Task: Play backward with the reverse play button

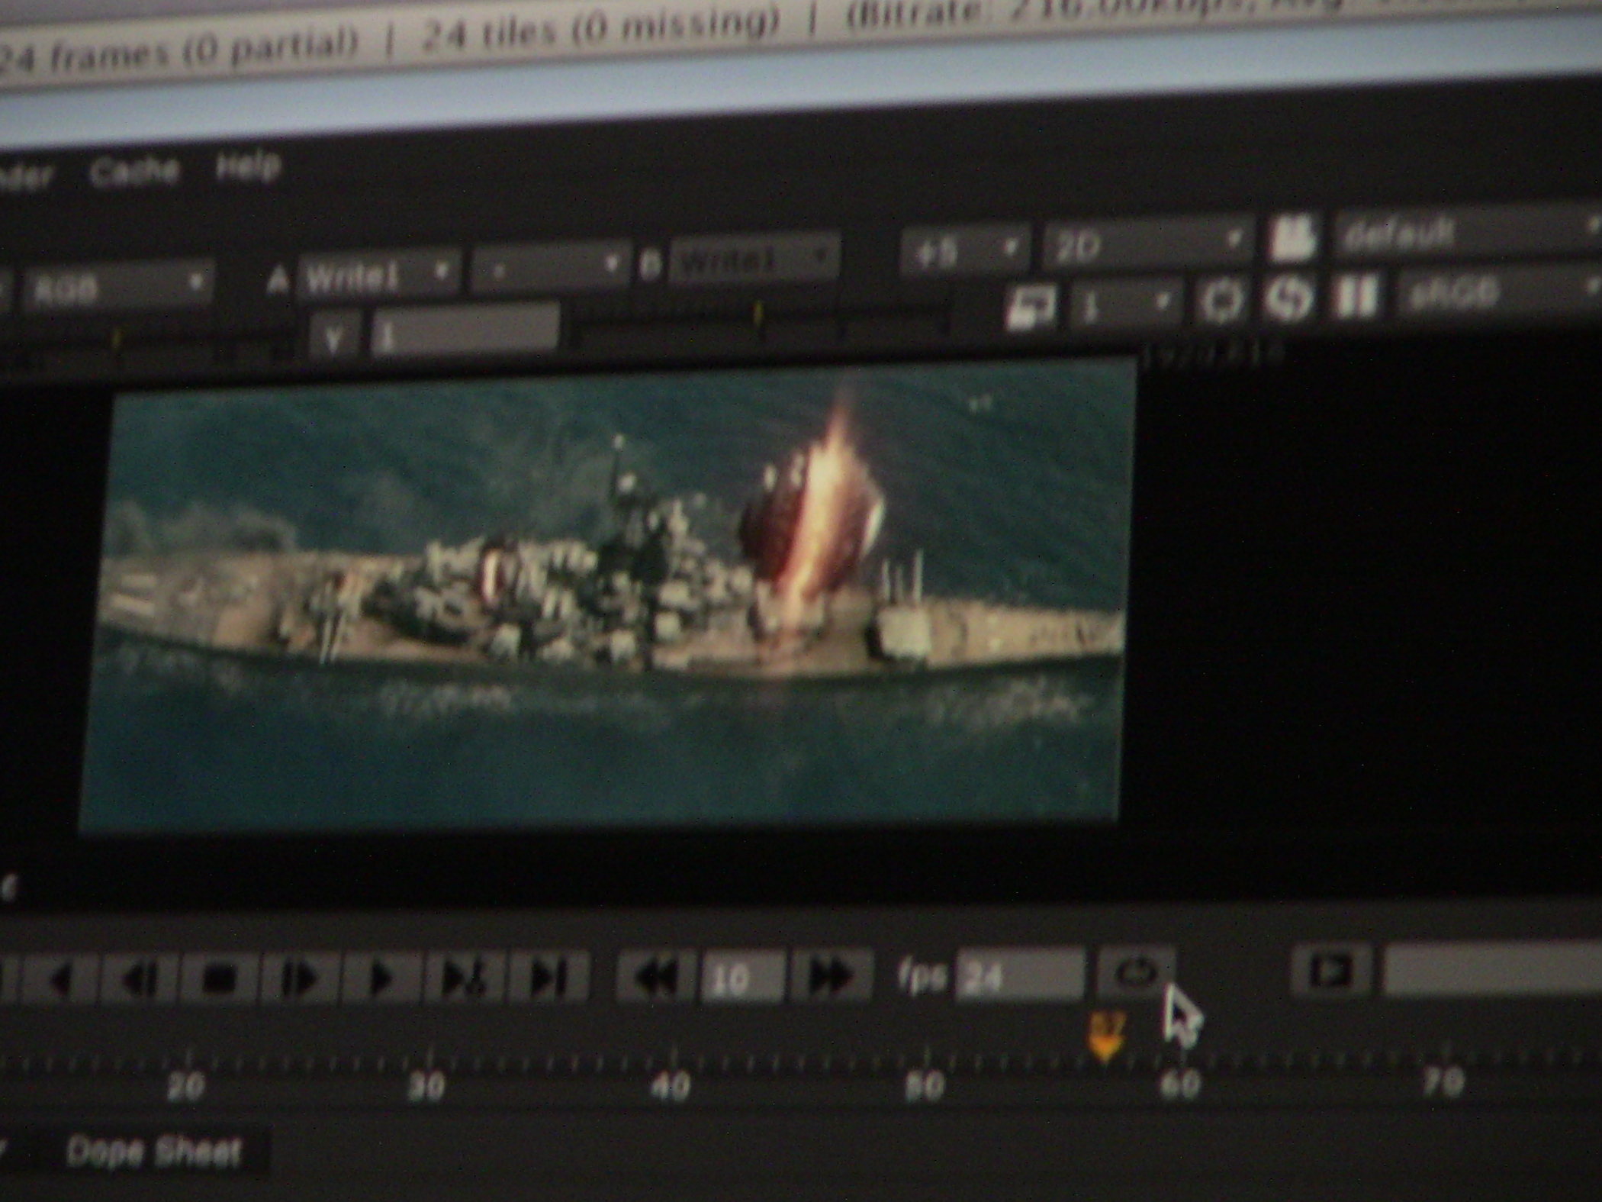Action: click(61, 979)
